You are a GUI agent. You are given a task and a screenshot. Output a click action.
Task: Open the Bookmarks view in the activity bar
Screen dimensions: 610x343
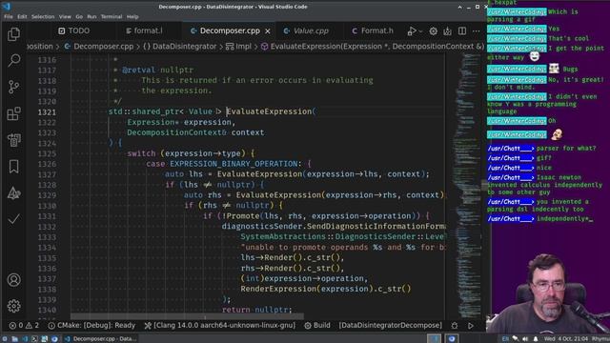13,167
